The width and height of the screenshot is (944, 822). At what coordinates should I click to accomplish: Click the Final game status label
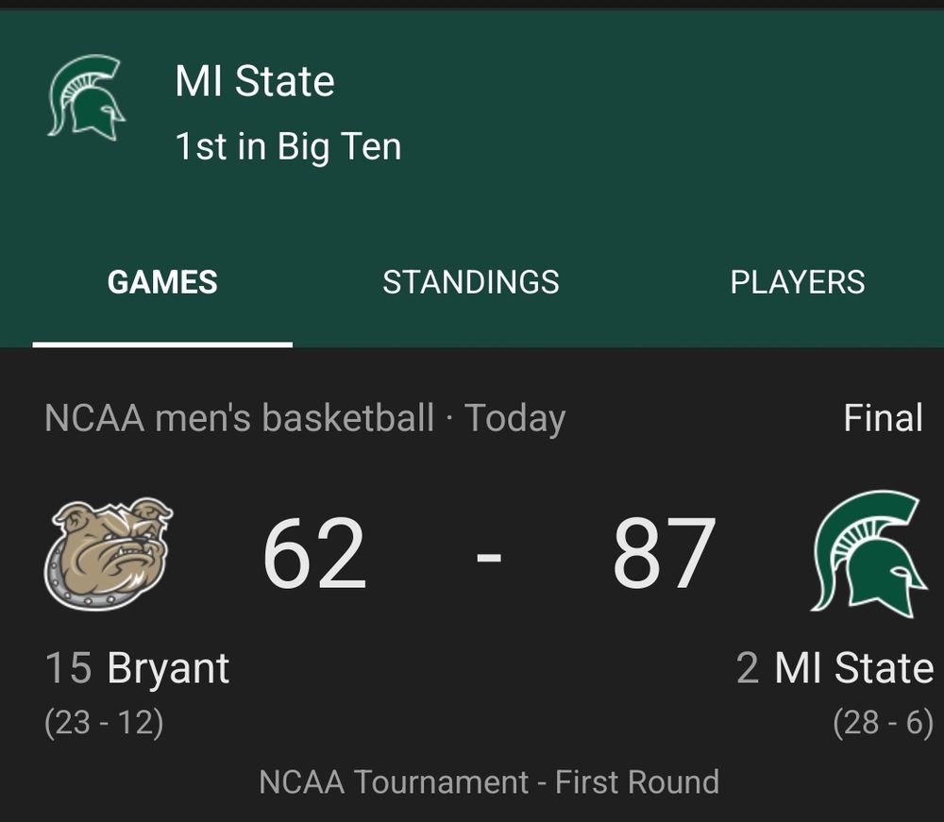883,418
